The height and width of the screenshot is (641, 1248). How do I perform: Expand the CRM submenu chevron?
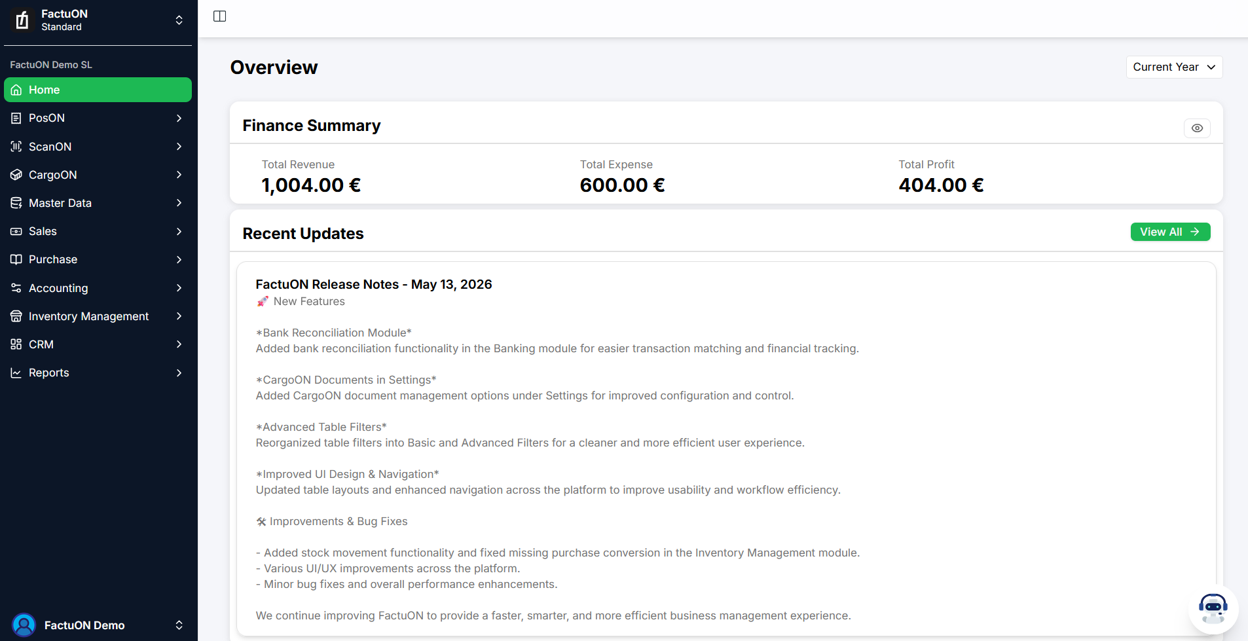point(179,344)
